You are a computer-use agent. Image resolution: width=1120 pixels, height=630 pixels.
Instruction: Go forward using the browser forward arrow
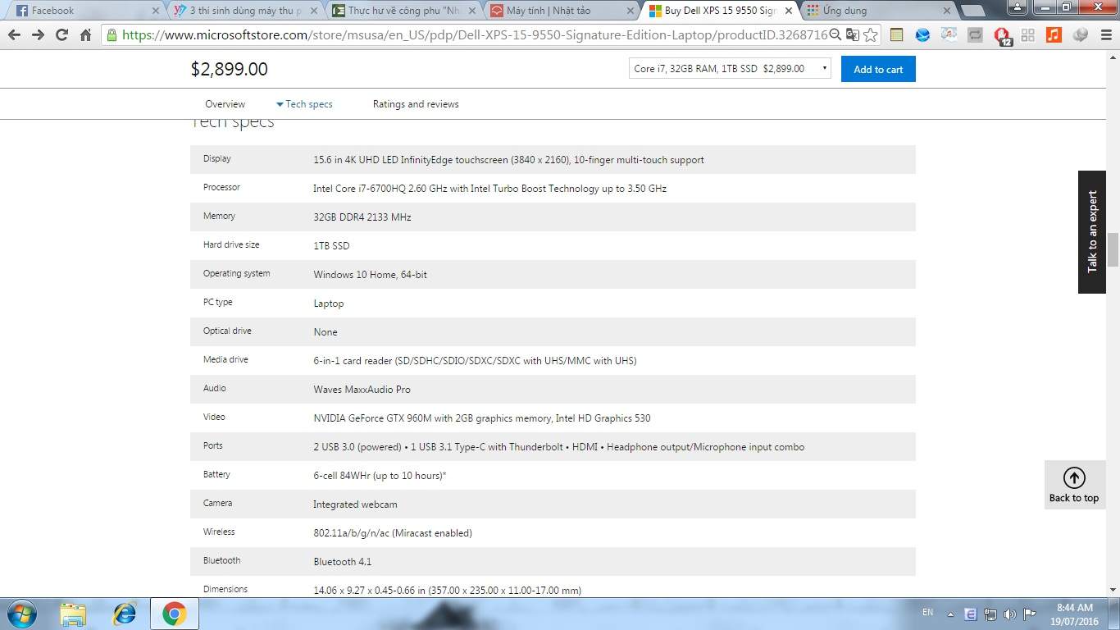pos(38,35)
